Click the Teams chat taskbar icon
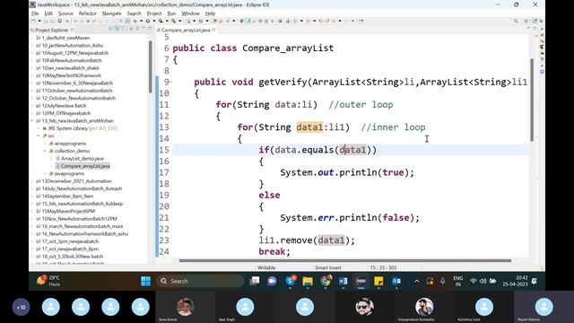The height and width of the screenshot is (323, 574). (272, 281)
